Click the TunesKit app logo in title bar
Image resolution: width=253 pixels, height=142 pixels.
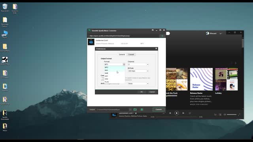pyautogui.click(x=89, y=30)
